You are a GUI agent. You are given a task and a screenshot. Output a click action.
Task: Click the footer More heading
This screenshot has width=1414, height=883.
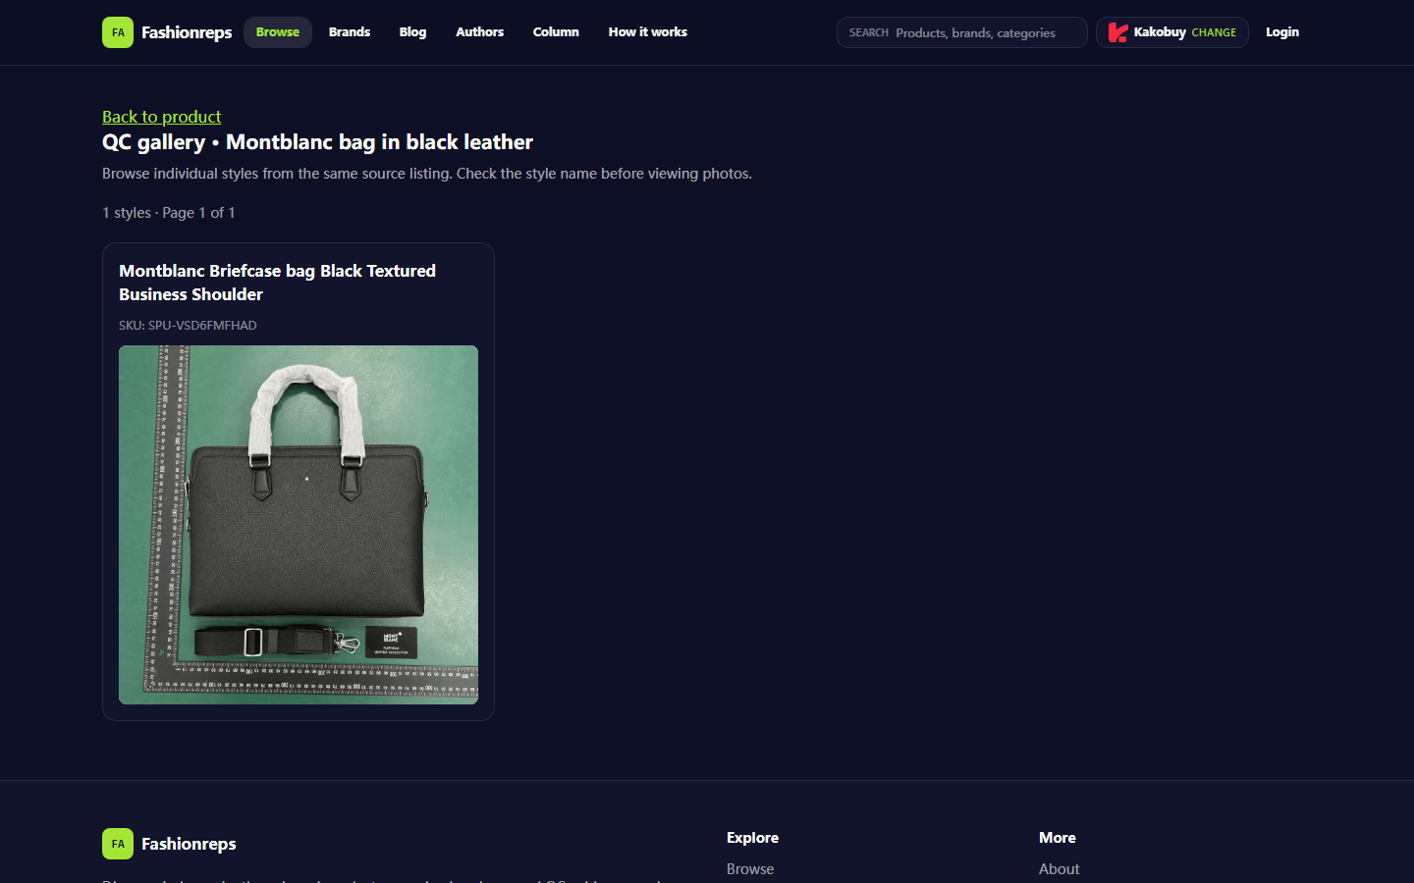point(1058,838)
